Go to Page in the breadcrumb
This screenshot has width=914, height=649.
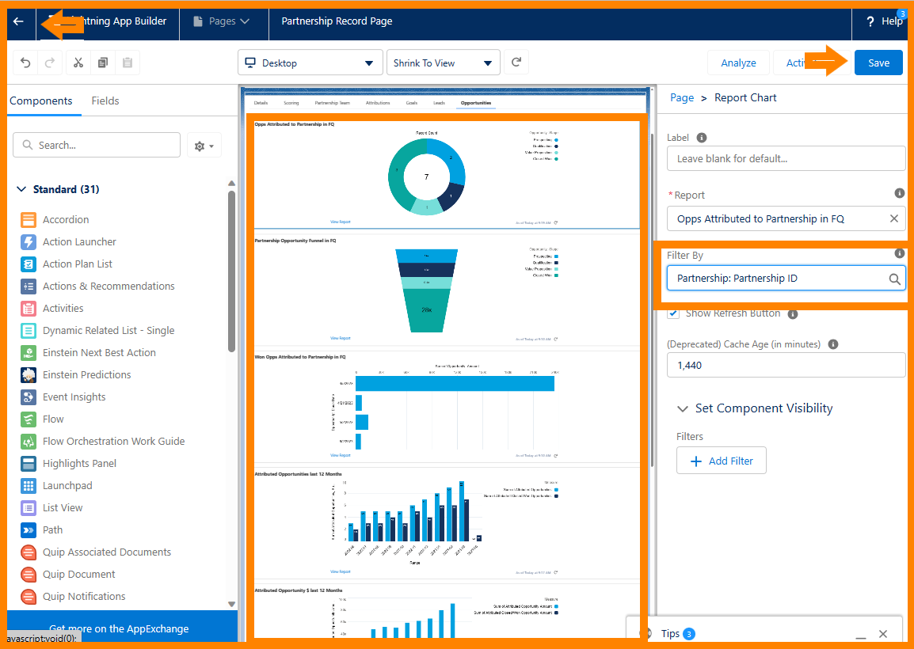[681, 98]
